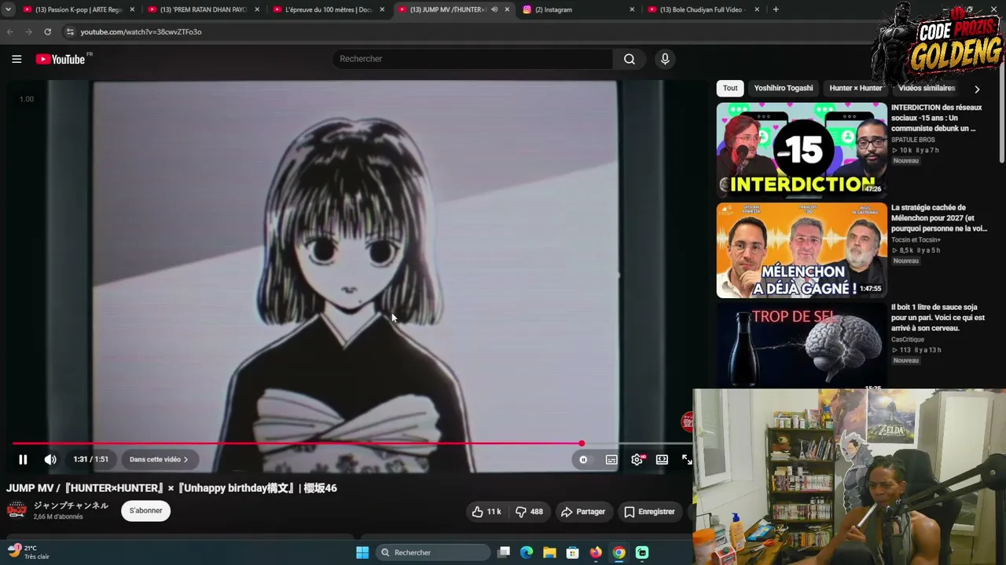Share the video via Partager
This screenshot has height=565, width=1006.
point(582,512)
